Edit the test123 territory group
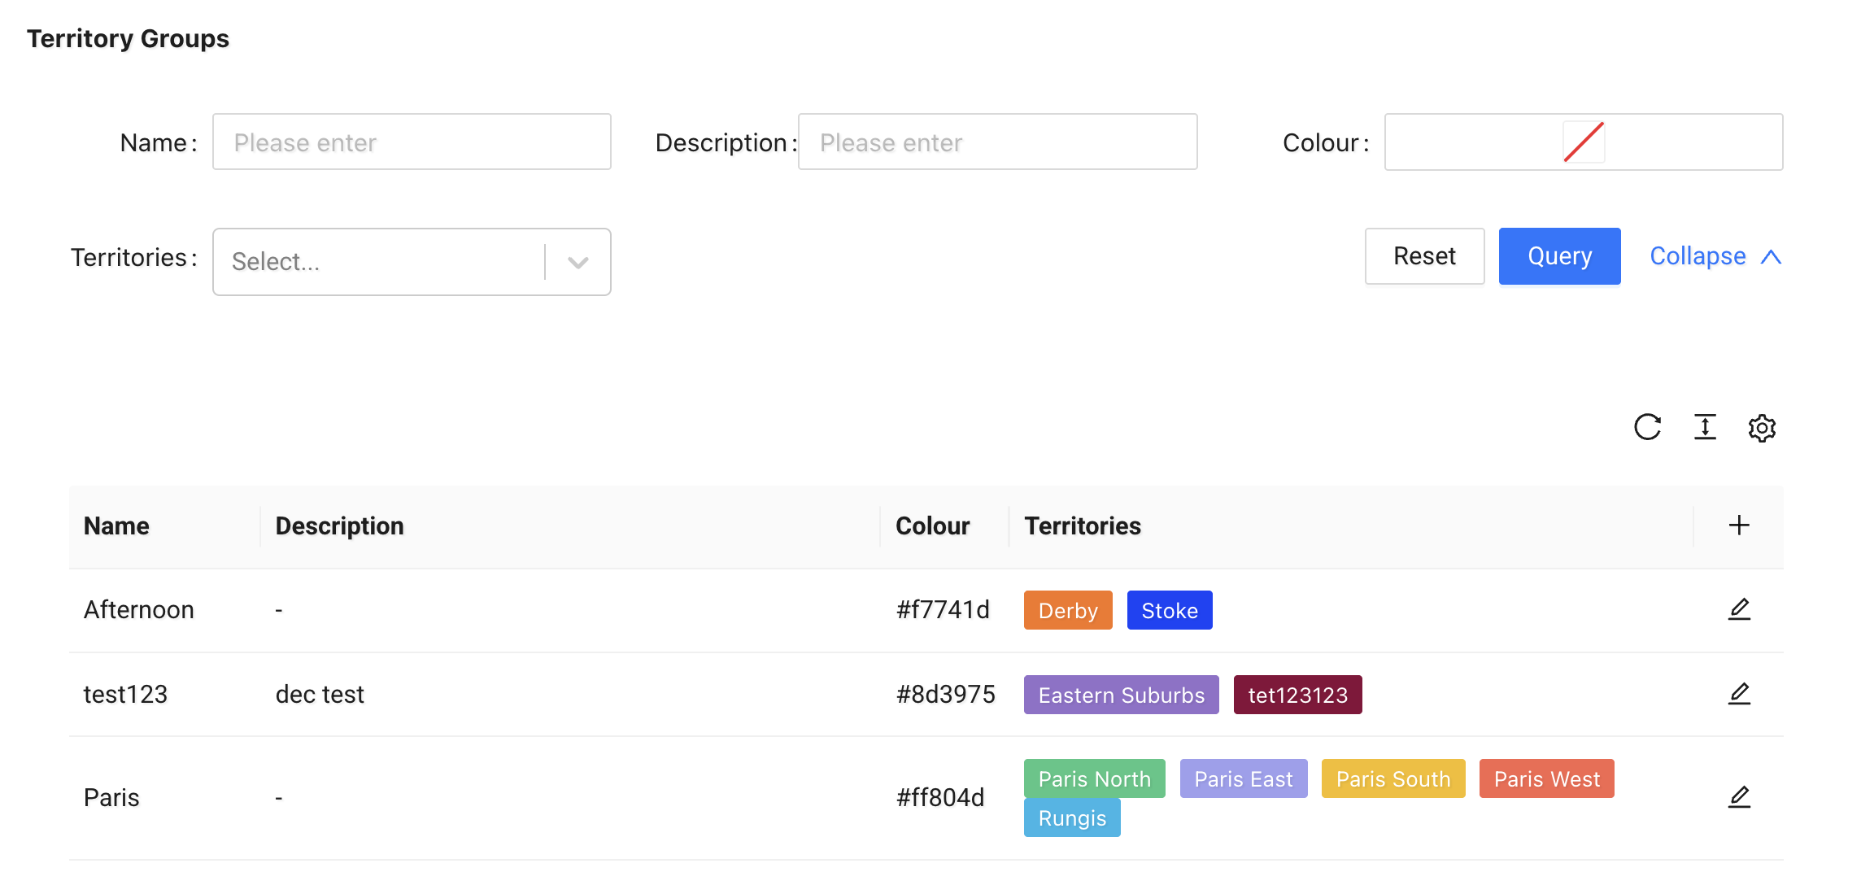 click(1740, 694)
